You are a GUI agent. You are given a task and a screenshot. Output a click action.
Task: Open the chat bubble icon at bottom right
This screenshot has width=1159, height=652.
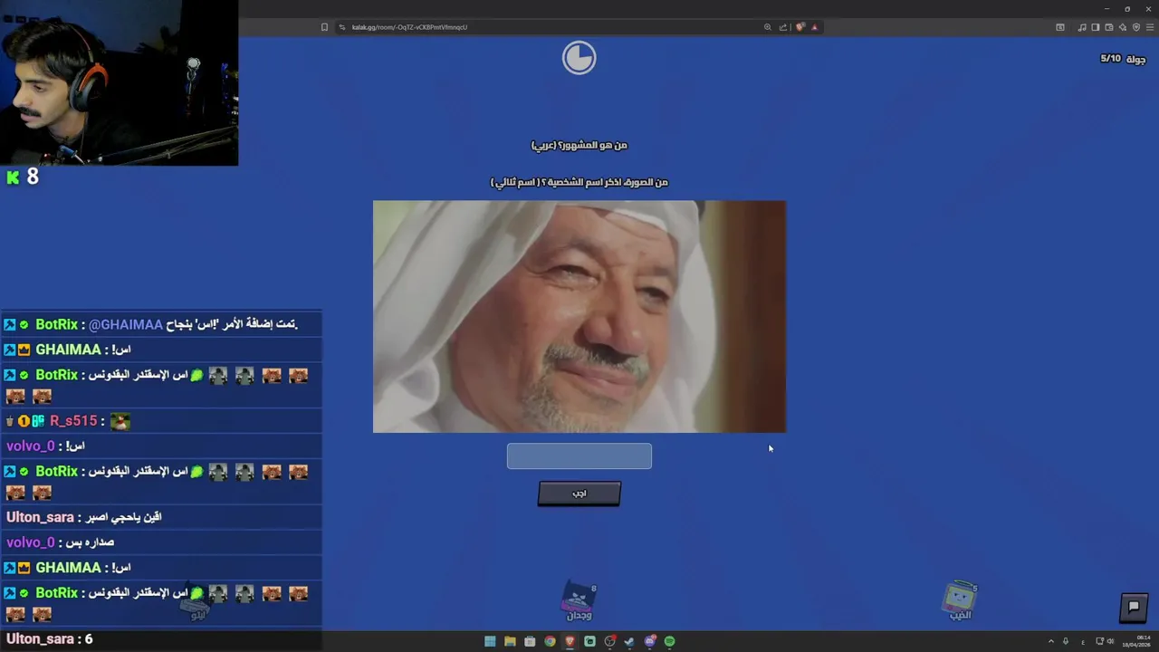pos(1133,607)
